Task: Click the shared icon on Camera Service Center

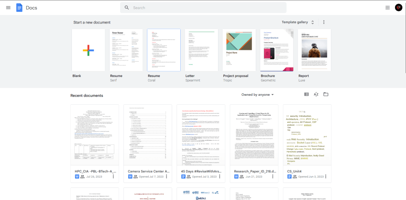Action: click(x=136, y=177)
